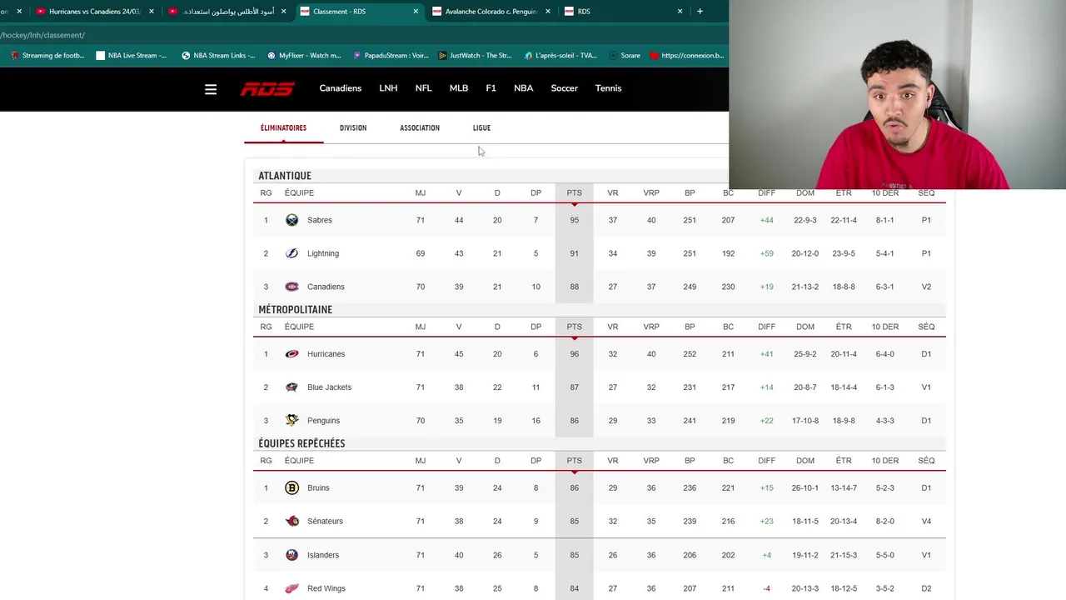The image size is (1066, 600).
Task: Open connexion.b bookmark
Action: click(x=687, y=56)
